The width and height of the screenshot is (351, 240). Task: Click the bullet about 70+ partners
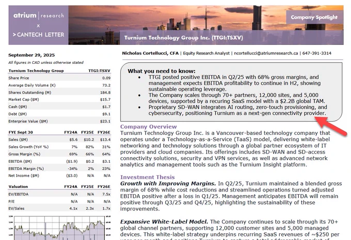pos(236,98)
